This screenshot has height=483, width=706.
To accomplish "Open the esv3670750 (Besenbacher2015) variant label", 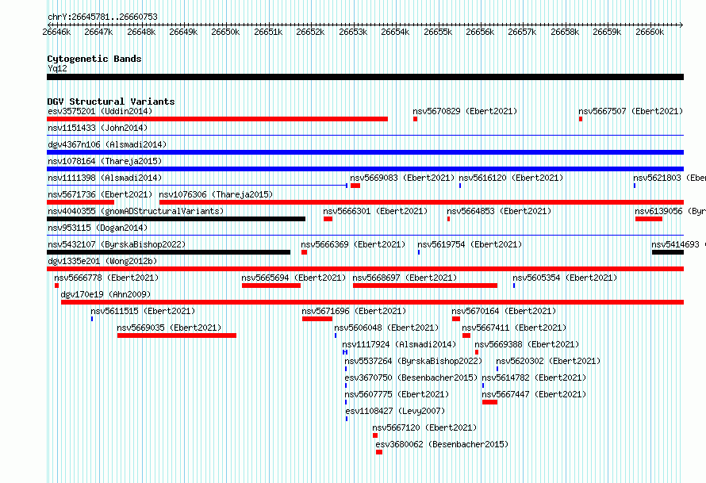I will [x=411, y=378].
